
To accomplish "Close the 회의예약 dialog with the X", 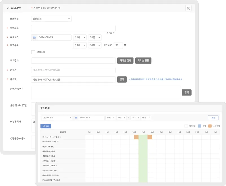I will (x=188, y=8).
